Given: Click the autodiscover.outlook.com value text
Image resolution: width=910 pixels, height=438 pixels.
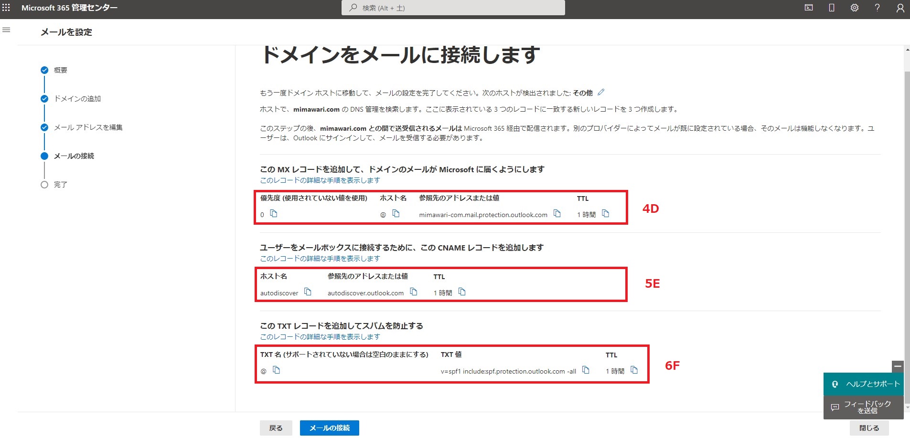Looking at the screenshot, I should pos(365,293).
